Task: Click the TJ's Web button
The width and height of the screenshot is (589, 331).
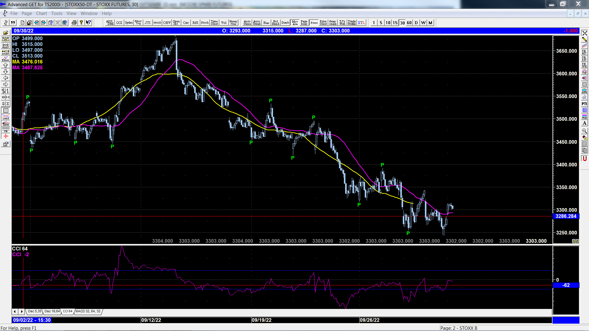Action: pyautogui.click(x=342, y=23)
